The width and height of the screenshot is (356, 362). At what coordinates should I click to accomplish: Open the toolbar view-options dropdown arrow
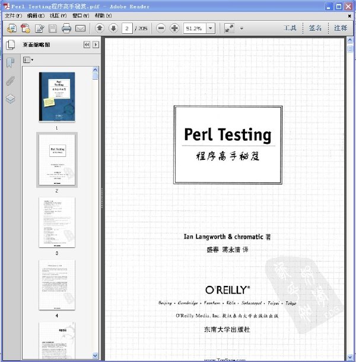241,29
